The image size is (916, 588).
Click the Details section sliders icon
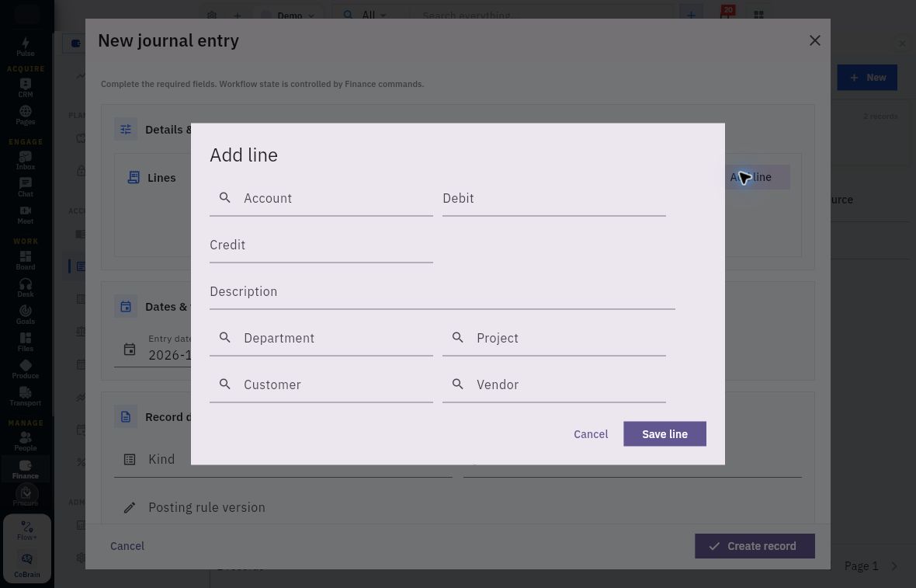(x=126, y=129)
